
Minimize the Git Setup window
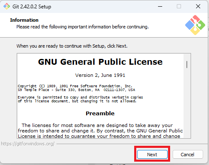tap(160, 6)
